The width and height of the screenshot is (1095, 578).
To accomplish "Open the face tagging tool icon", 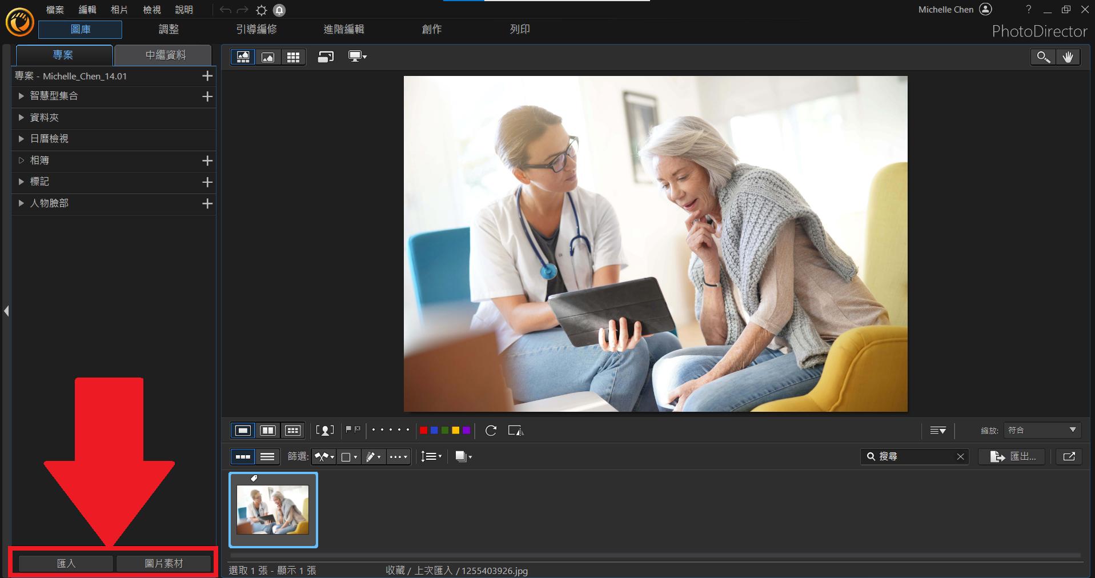I will (x=325, y=431).
